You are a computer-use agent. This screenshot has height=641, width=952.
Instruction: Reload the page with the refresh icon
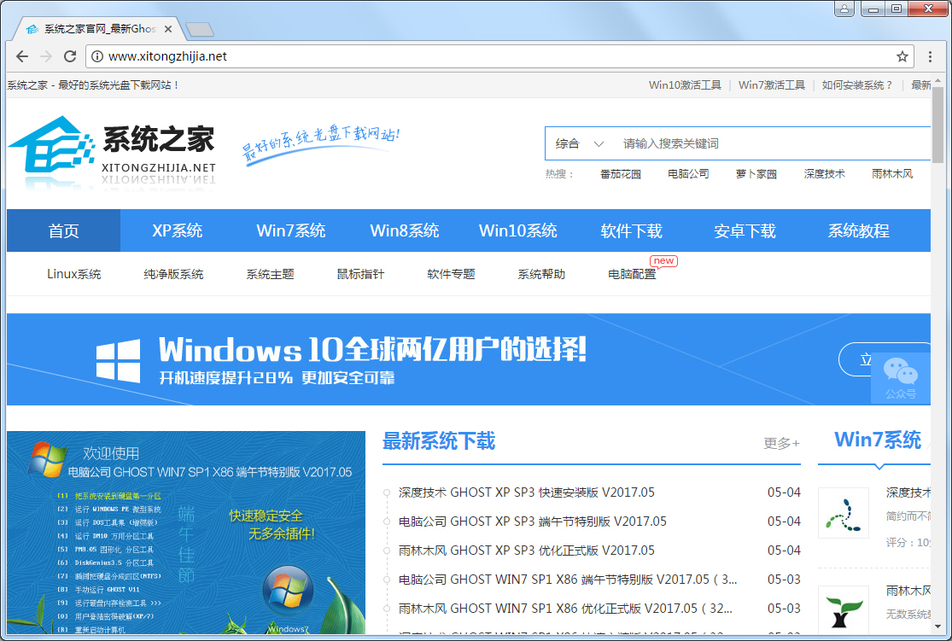click(70, 56)
